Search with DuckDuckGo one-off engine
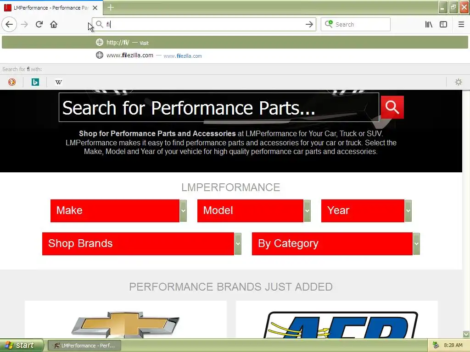Viewport: 470px width, 352px height. click(x=12, y=82)
